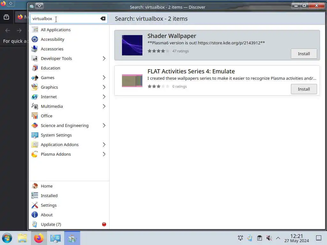Image resolution: width=327 pixels, height=245 pixels.
Task: Click the Plasma Addons icon
Action: [x=35, y=154]
